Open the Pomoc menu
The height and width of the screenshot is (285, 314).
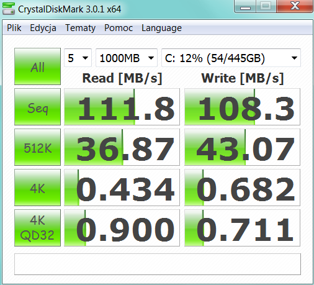tap(119, 28)
